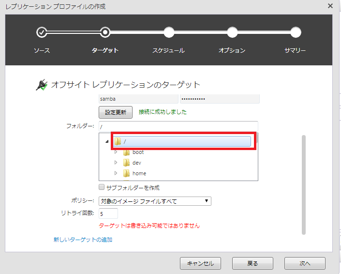
Task: Select the オプション step label
Action: 232,50
